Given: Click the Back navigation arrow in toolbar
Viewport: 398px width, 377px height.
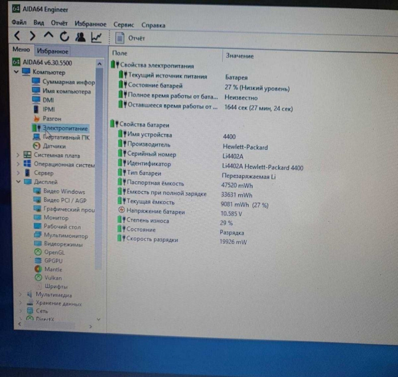Looking at the screenshot, I should pos(17,36).
